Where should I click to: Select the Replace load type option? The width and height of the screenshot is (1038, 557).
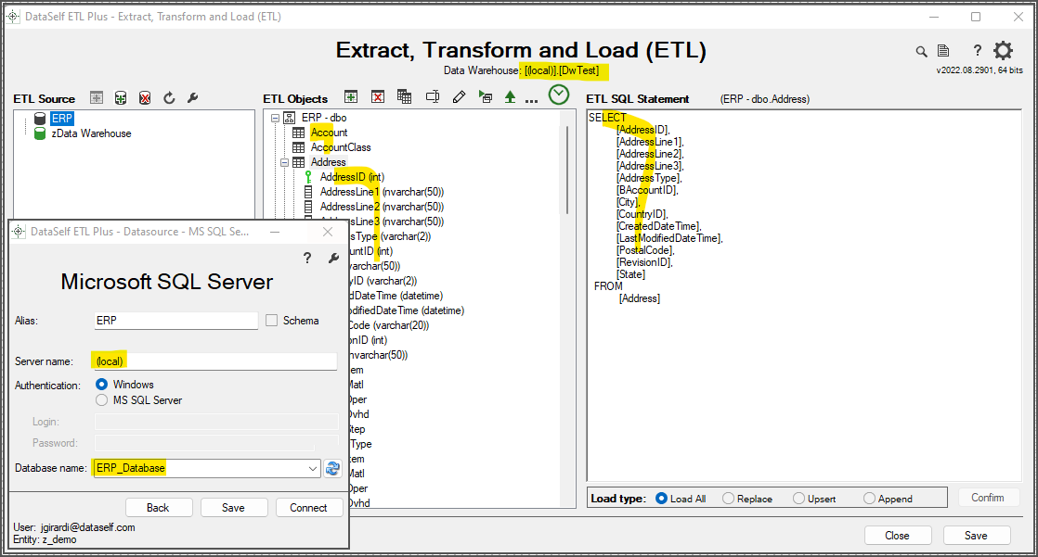click(729, 499)
